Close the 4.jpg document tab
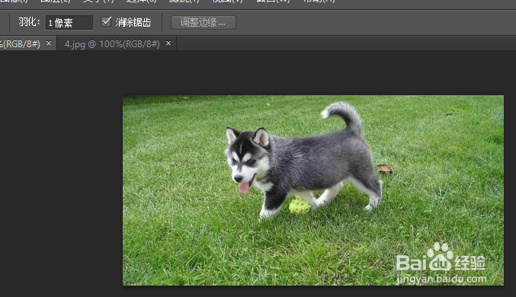 click(168, 43)
